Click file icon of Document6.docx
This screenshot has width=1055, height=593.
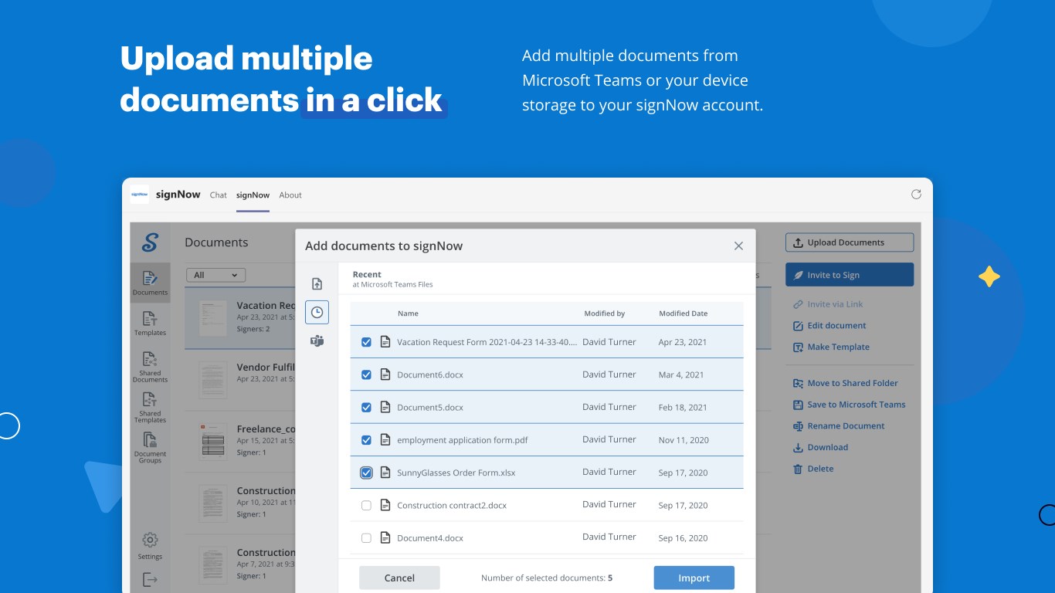385,374
